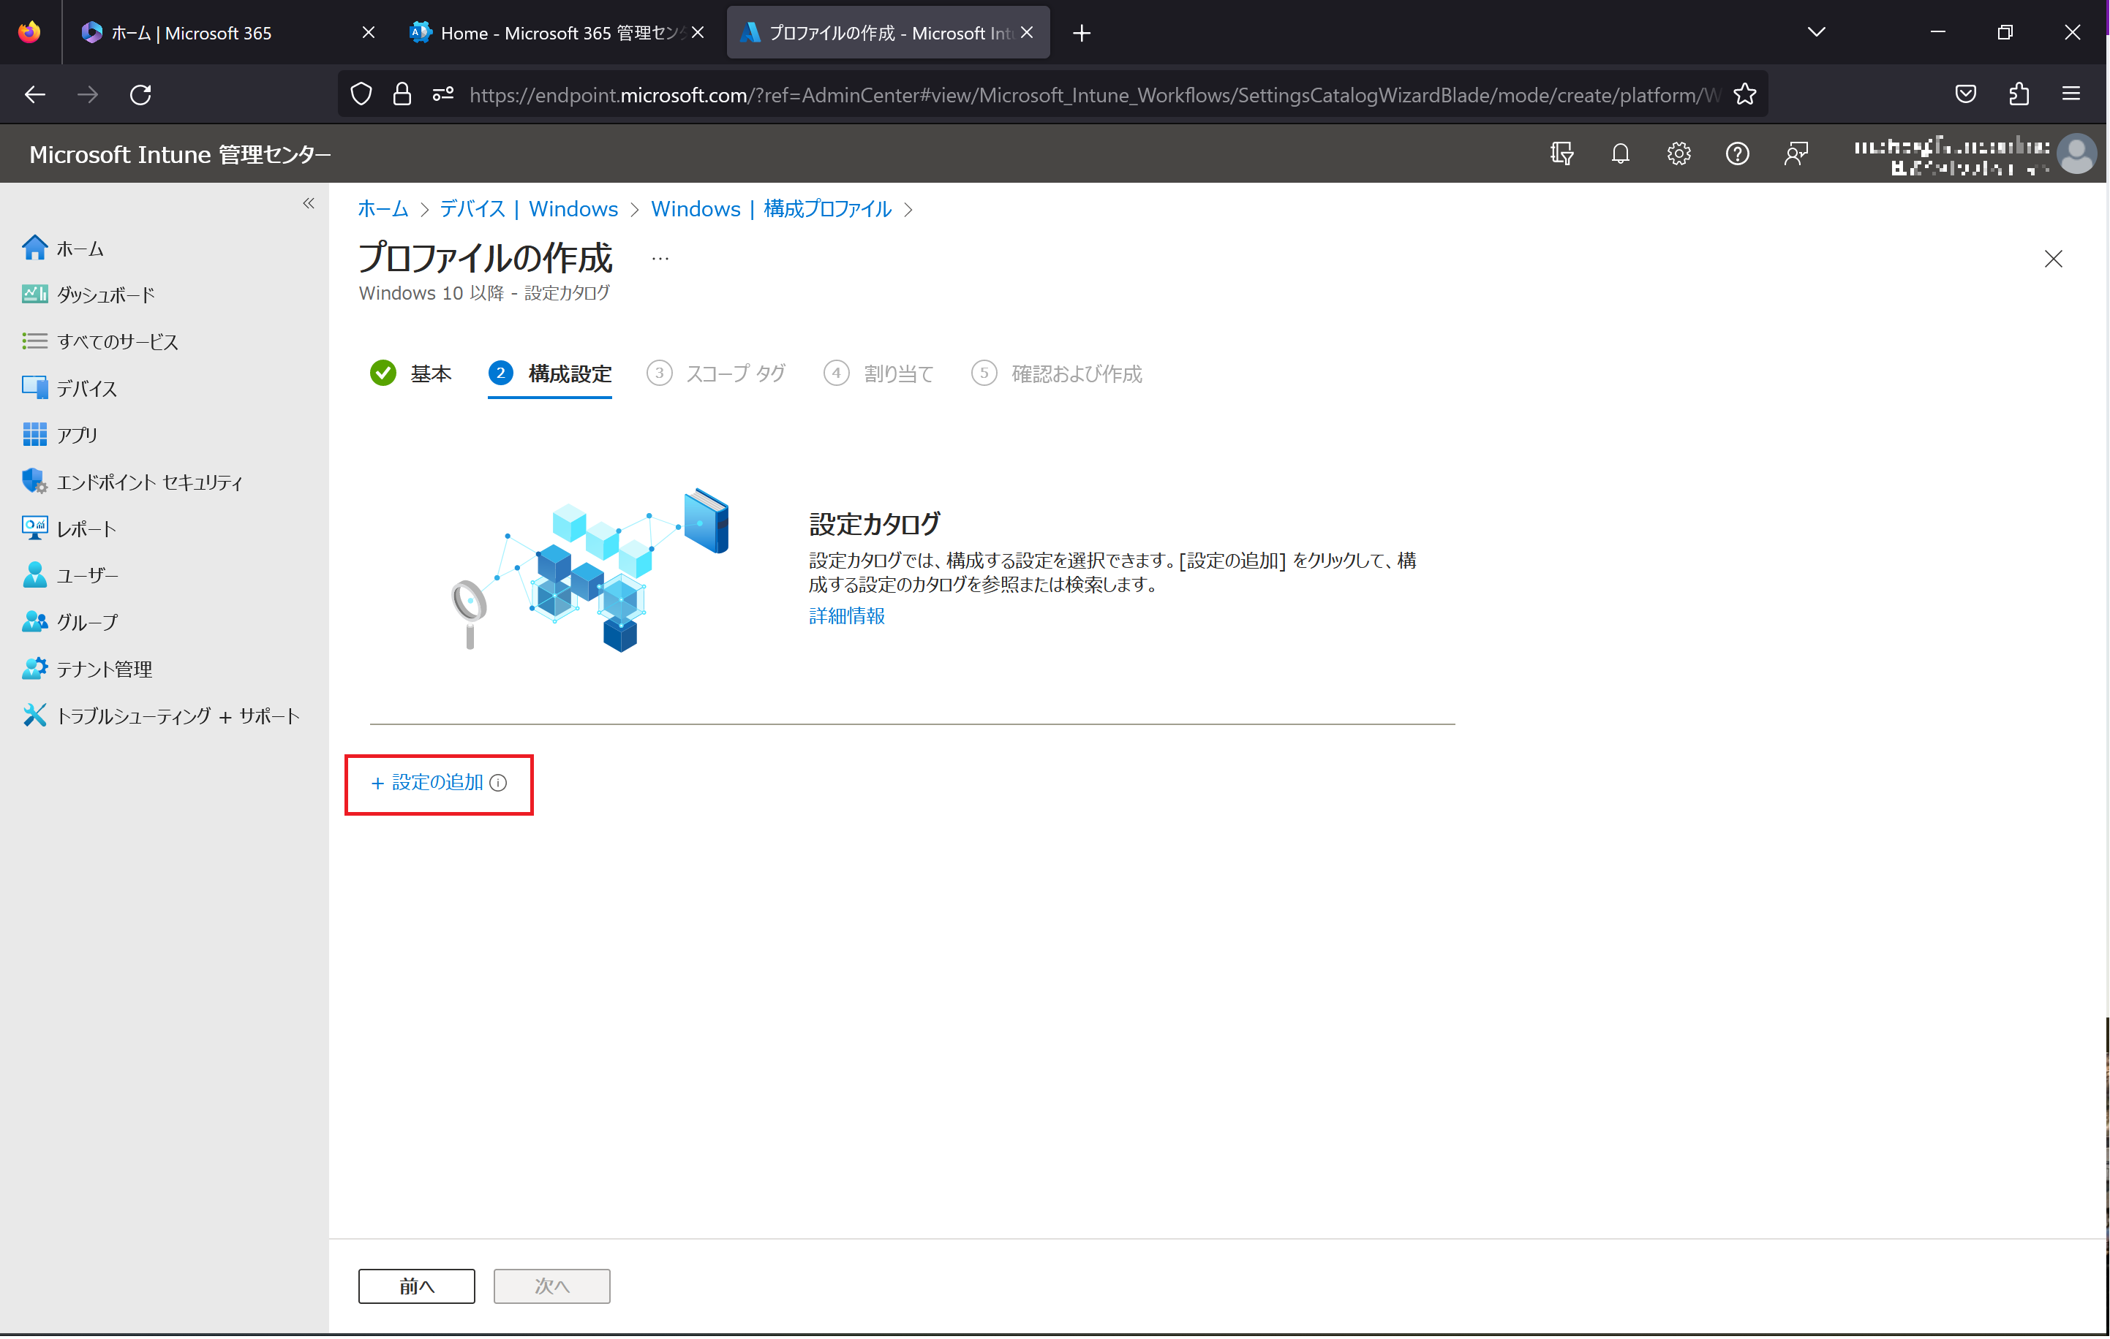This screenshot has width=2110, height=1339.
Task: Open ダッシュボード in the sidebar
Action: click(88, 295)
